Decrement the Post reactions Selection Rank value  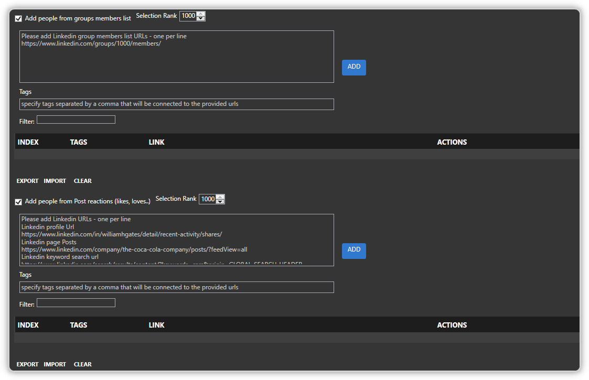click(x=220, y=201)
